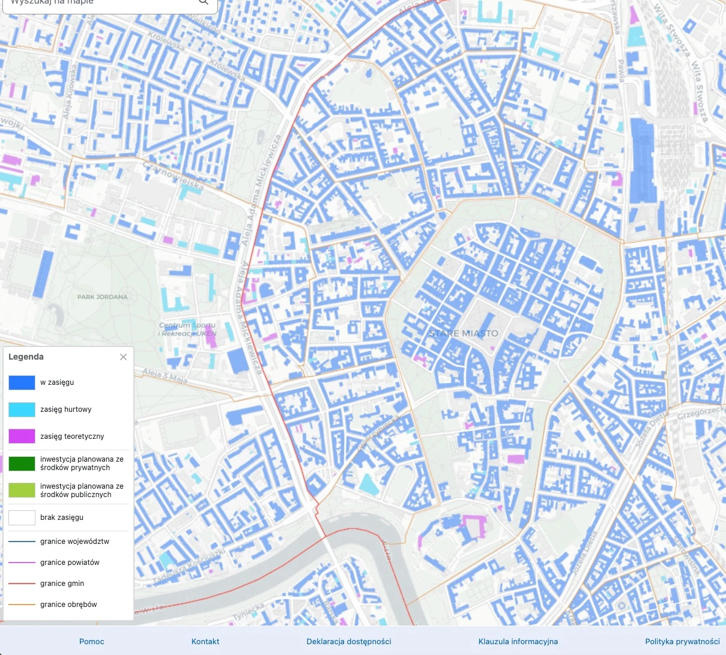Click the 'brak zasięgu' white swatch
The height and width of the screenshot is (655, 726).
point(22,517)
